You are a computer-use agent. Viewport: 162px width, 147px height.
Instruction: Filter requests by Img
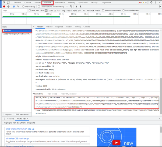(x=64, y=11)
